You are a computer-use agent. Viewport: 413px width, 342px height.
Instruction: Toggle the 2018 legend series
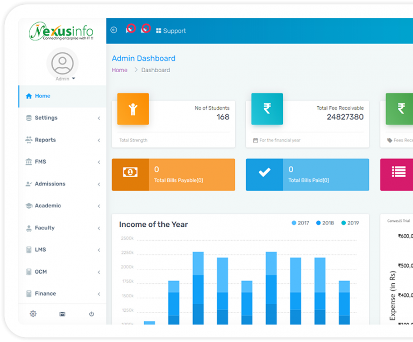(325, 223)
